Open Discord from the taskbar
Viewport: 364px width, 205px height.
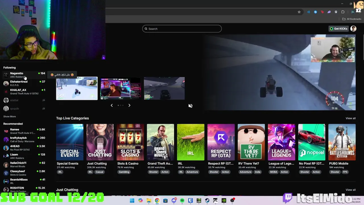[174, 200]
